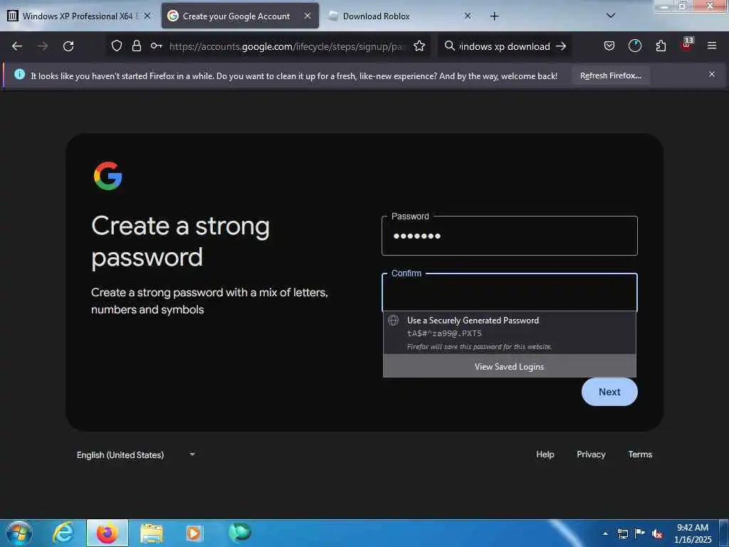
Task: Click the taskbar clock showing 9:42 AM
Action: [693, 533]
